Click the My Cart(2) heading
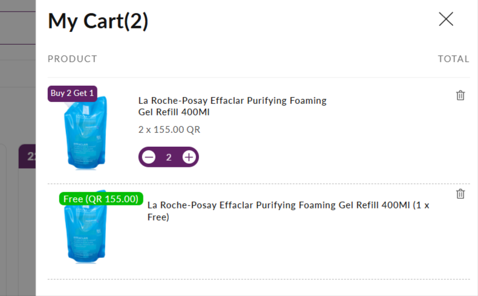Screen dimensions: 478x296 [98, 21]
